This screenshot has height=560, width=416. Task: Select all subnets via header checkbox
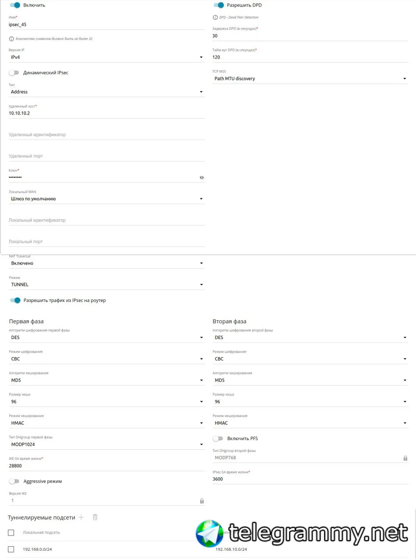[11, 532]
